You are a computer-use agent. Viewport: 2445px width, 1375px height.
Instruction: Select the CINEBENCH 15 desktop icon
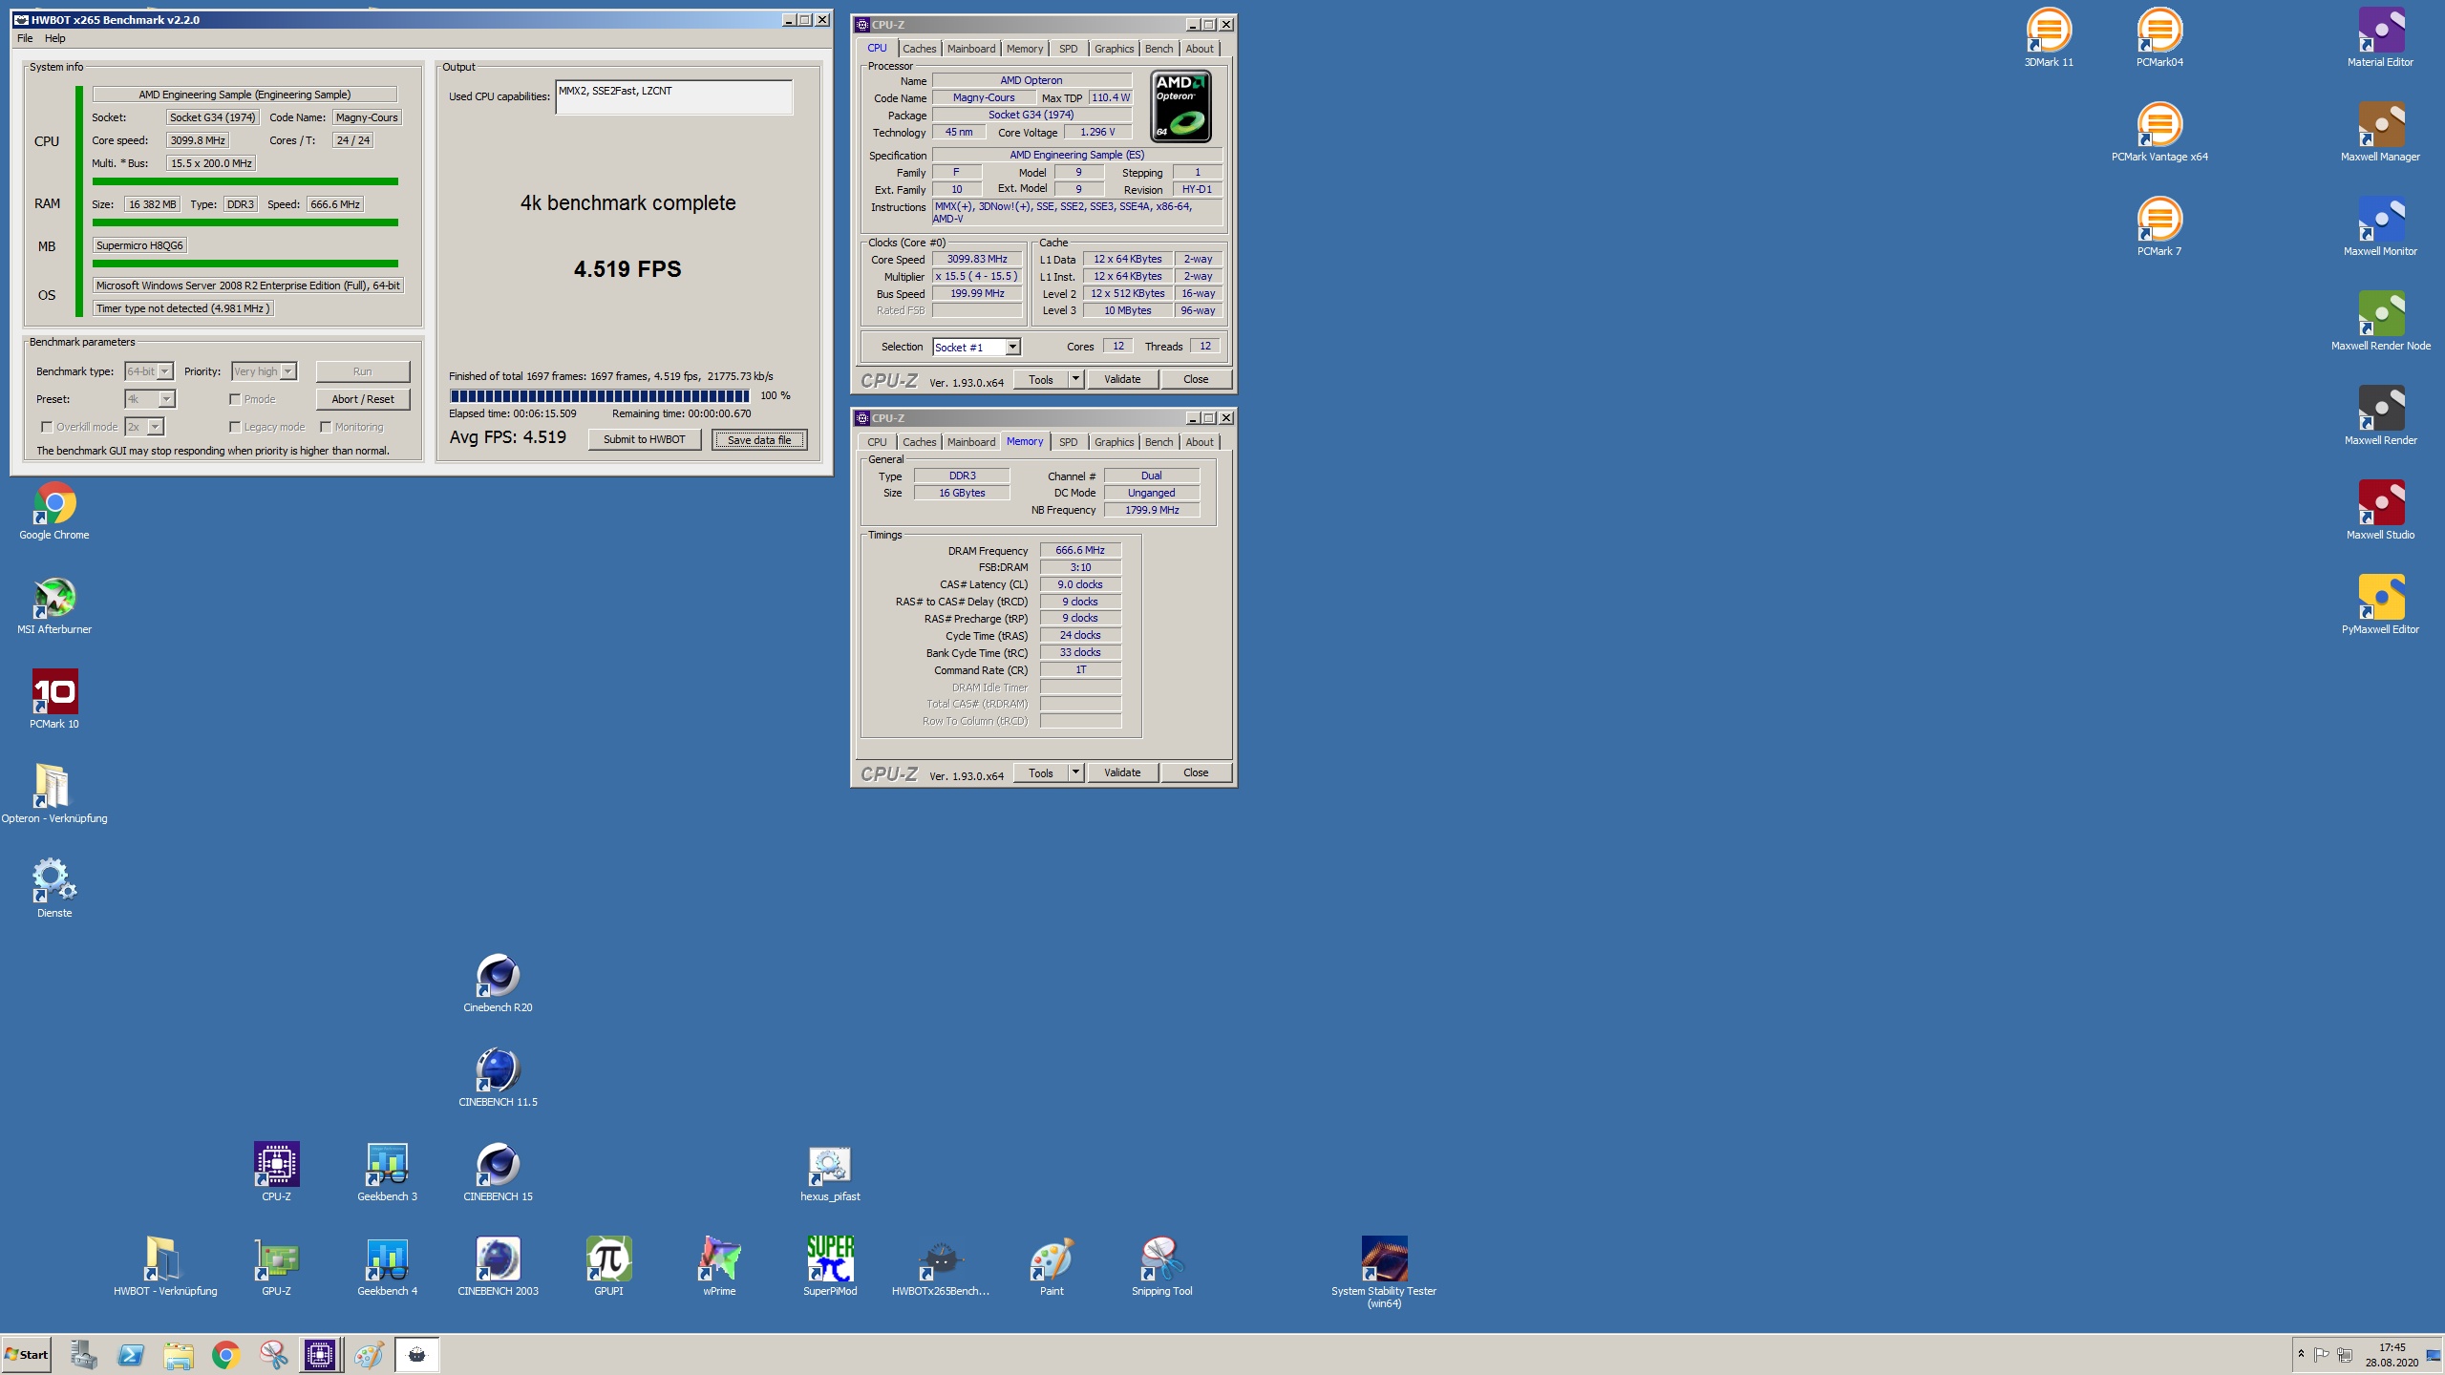pos(498,1173)
